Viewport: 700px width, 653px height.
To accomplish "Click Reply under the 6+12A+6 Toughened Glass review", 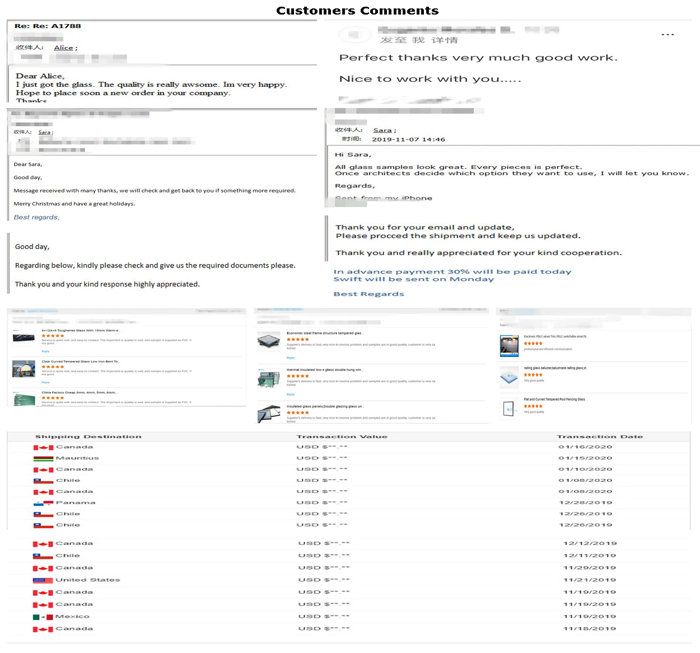I will 45,351.
